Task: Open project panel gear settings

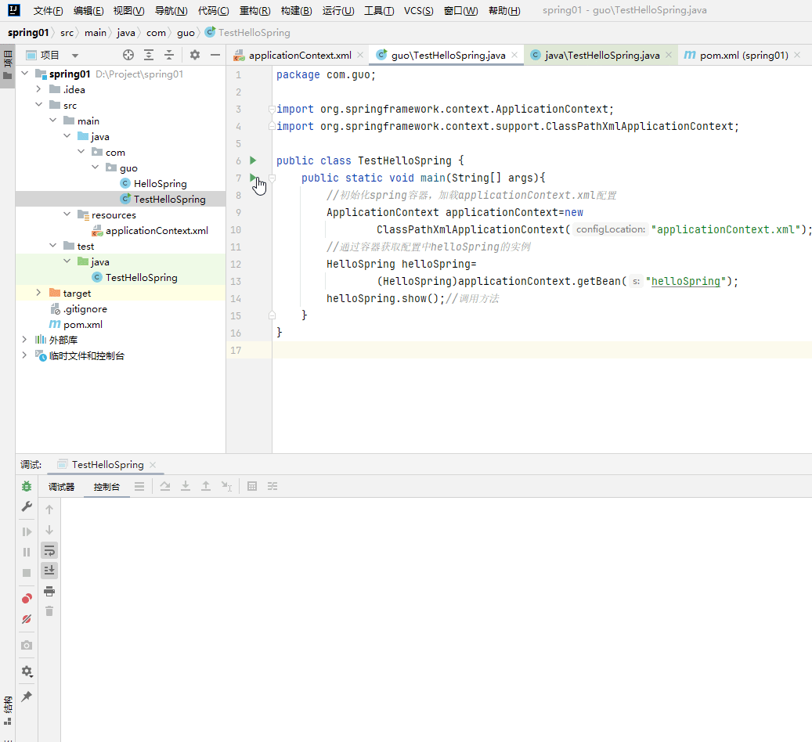Action: 195,55
